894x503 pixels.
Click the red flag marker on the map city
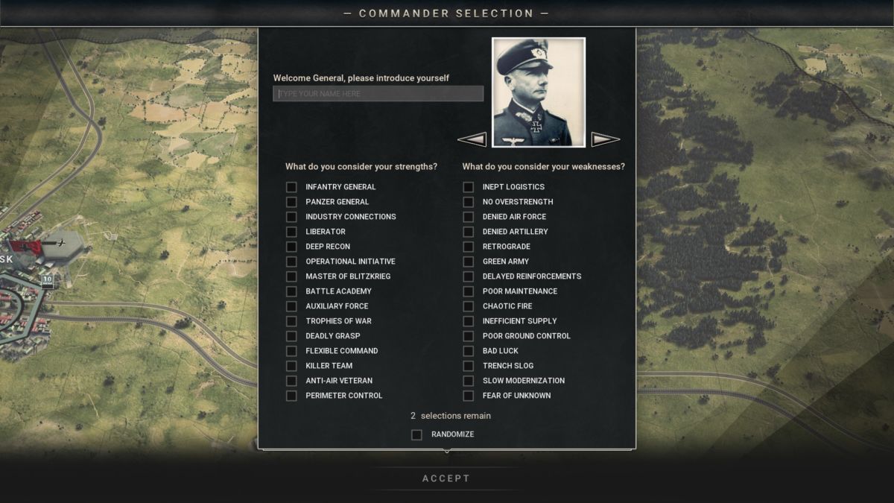26,247
